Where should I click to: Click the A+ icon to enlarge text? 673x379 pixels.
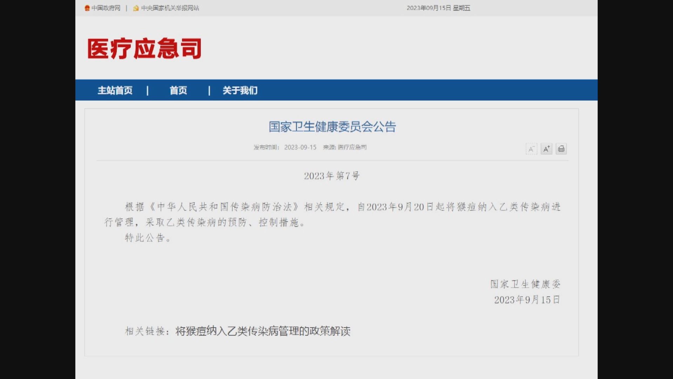(x=546, y=149)
